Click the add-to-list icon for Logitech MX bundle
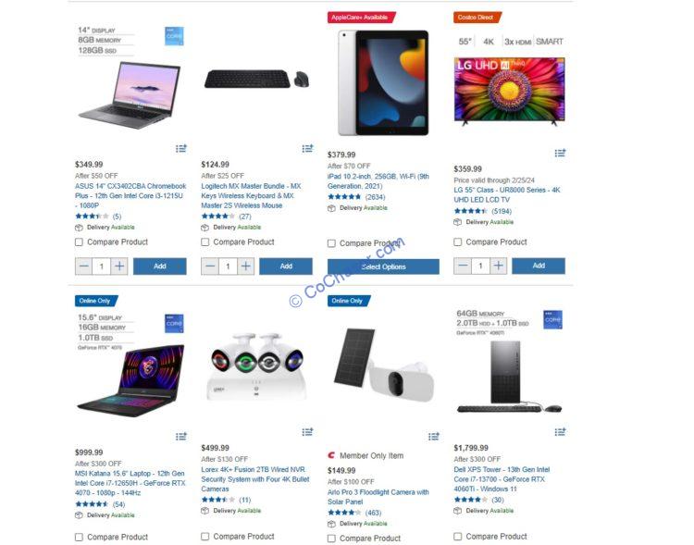The image size is (694, 545). click(x=307, y=148)
